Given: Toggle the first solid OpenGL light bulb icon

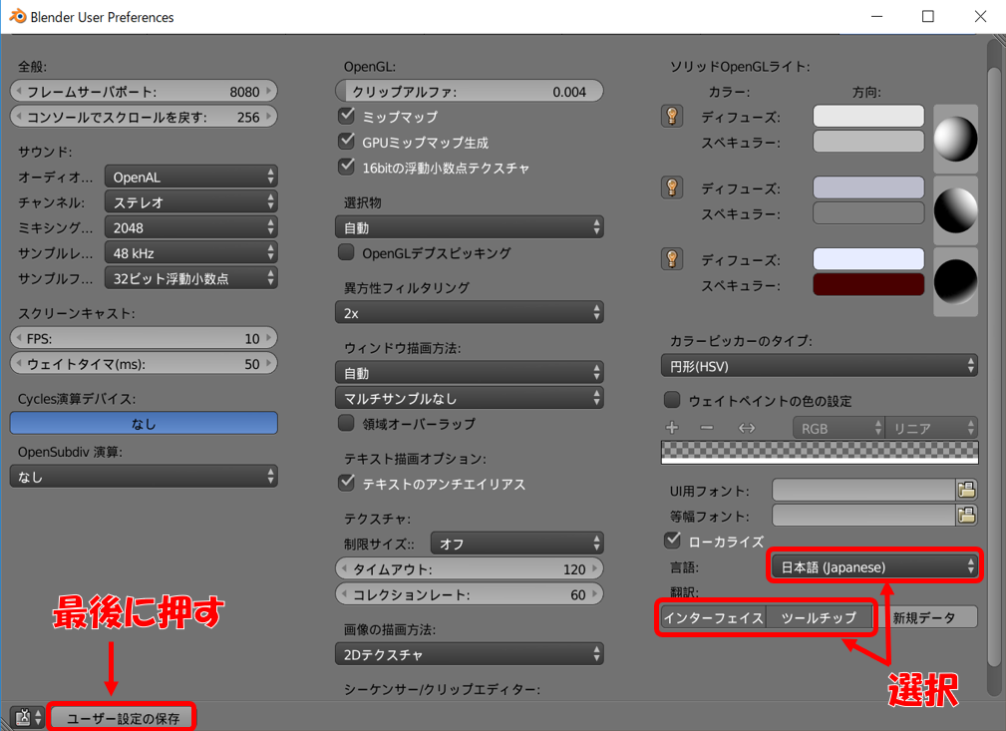Looking at the screenshot, I should click(672, 117).
